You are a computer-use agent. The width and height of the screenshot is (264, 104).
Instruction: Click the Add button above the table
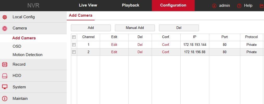tap(91, 28)
